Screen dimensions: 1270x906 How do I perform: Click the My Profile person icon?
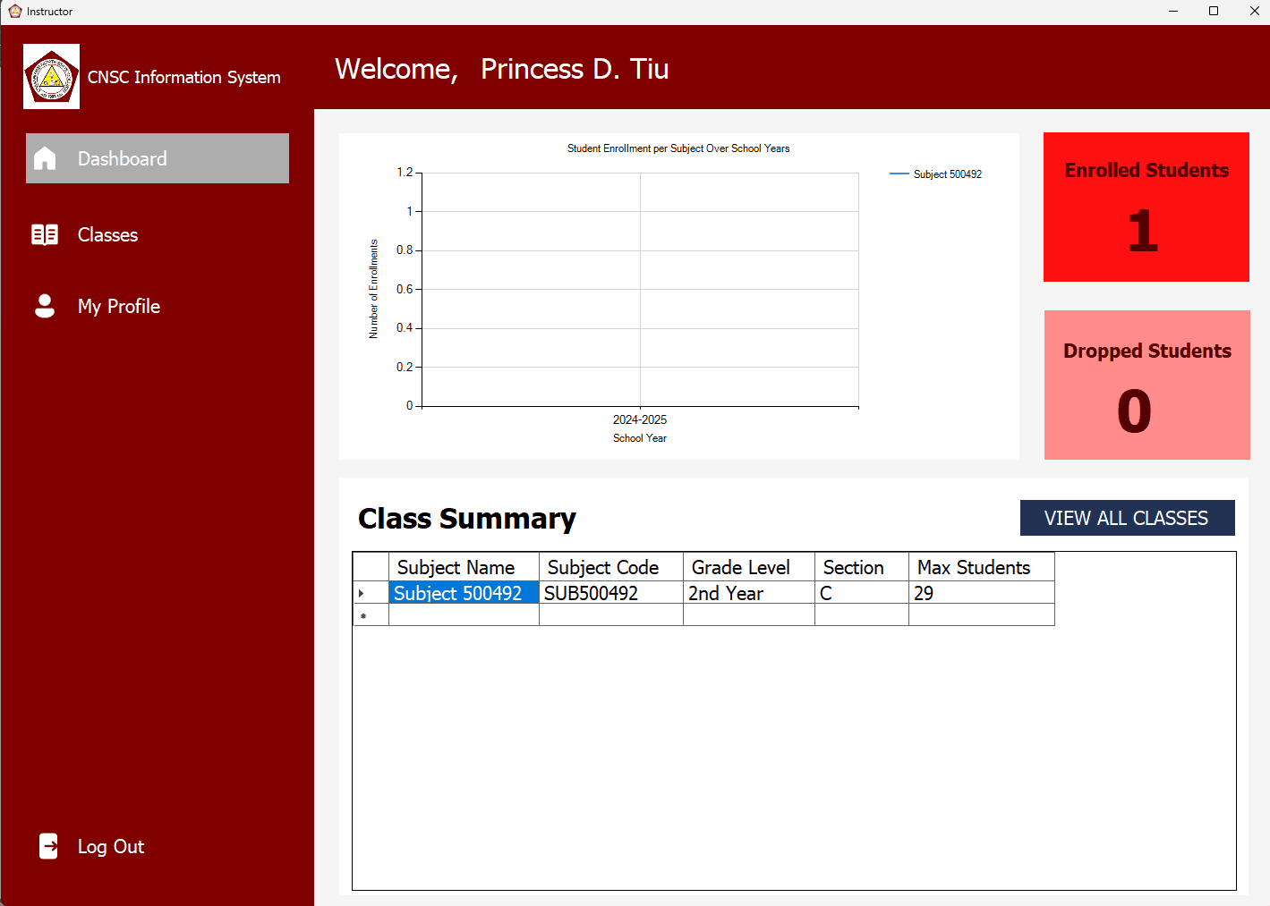coord(45,306)
